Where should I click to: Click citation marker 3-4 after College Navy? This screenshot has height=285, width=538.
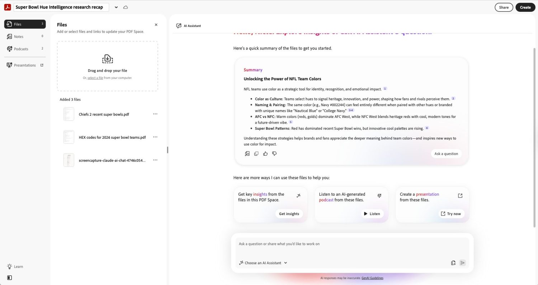[351, 110]
